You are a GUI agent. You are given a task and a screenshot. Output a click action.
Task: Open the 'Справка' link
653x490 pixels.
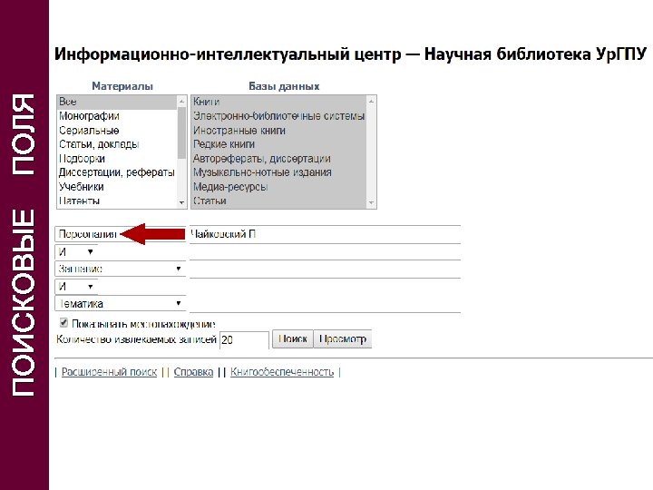coord(193,372)
